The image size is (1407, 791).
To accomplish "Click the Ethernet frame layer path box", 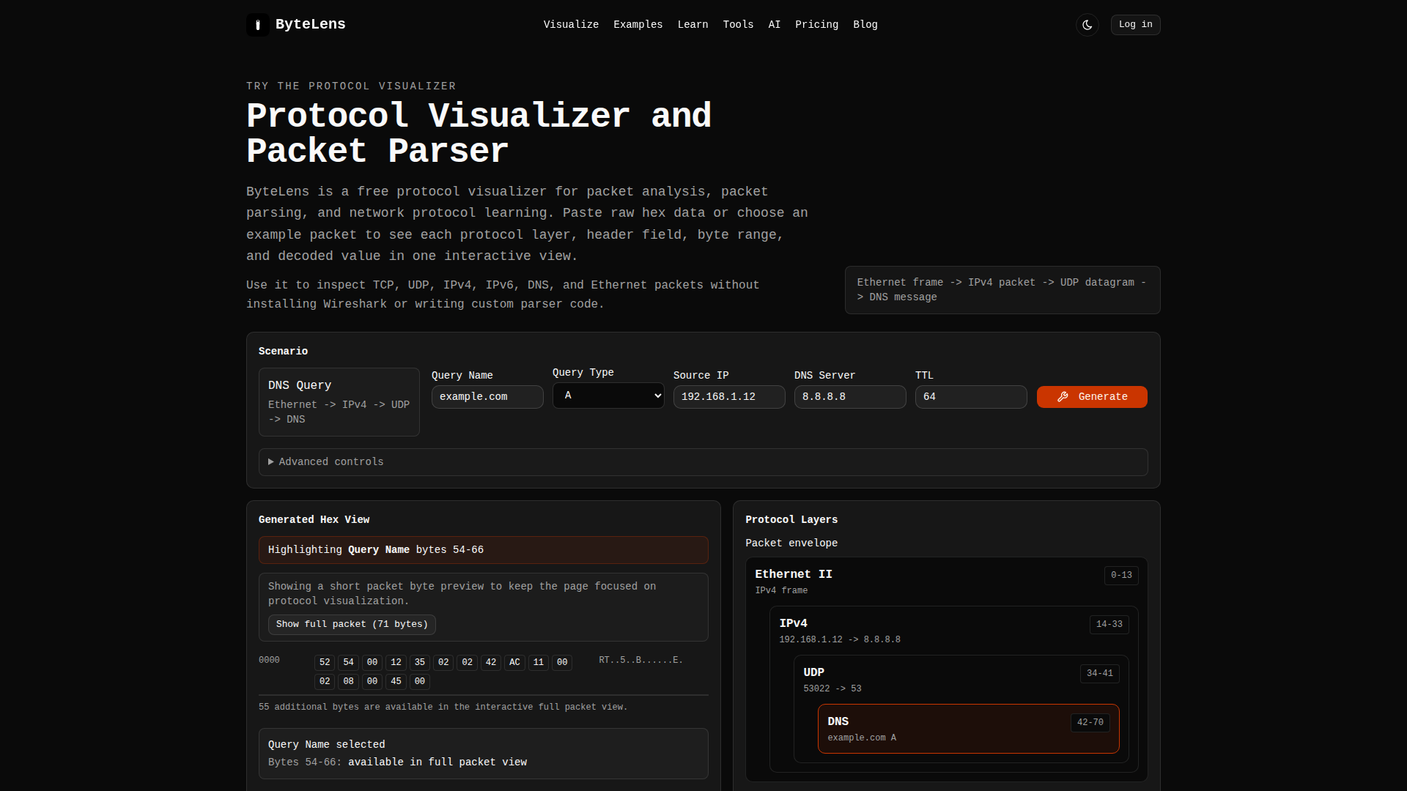I will pyautogui.click(x=1002, y=290).
